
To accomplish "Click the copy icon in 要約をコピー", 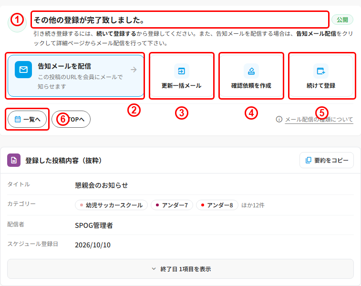I will coord(308,160).
